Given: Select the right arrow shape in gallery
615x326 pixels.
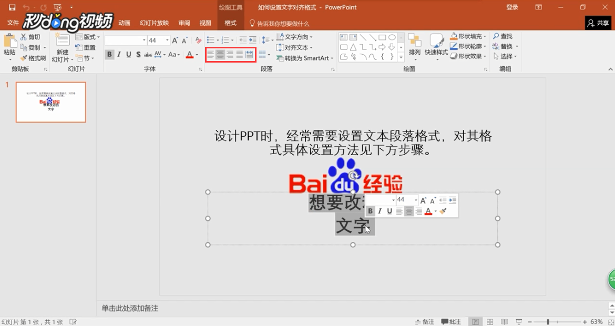Looking at the screenshot, I should click(x=382, y=47).
